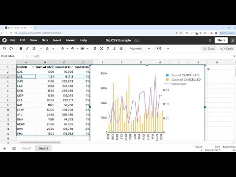This screenshot has height=177, width=236.
Task: Apply comma thousands separator format
Action: coord(108,49)
